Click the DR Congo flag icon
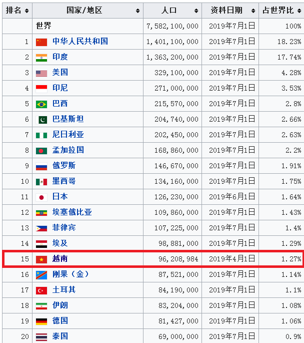The image size is (304, 343). pos(41,275)
